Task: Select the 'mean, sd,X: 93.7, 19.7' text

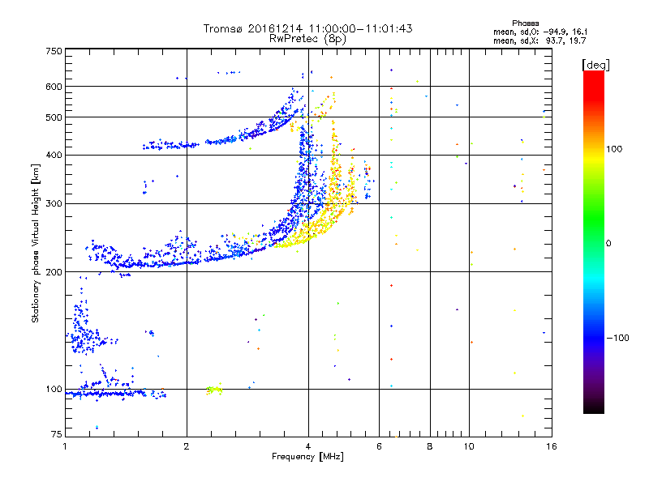Action: pos(539,40)
